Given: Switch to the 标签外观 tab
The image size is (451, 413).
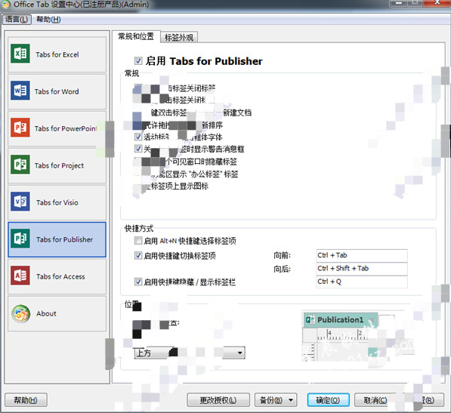Looking at the screenshot, I should 179,37.
